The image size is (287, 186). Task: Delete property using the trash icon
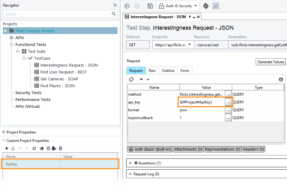(60, 148)
